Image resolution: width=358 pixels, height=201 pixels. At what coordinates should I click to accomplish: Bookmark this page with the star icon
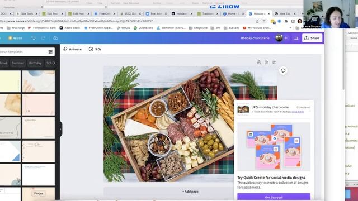click(264, 21)
